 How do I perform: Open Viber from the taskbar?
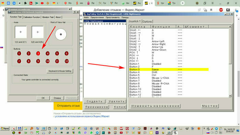85,133
